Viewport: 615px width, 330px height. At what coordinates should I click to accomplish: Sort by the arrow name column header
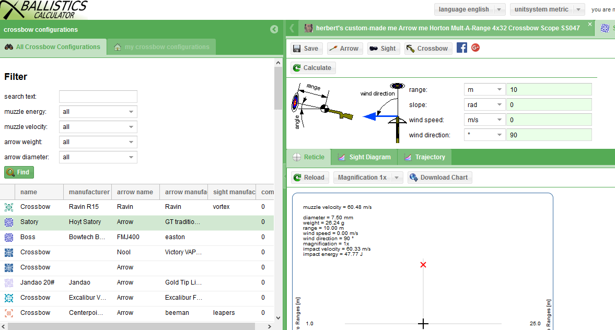pos(136,192)
